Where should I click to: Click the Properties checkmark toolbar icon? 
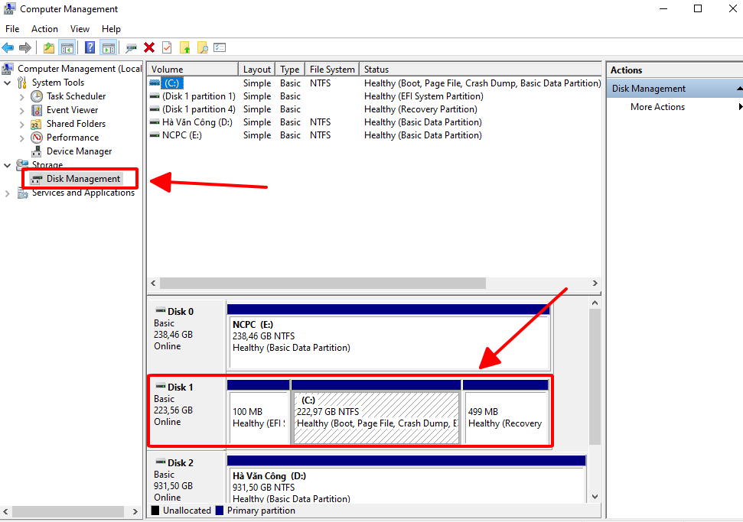pyautogui.click(x=167, y=47)
